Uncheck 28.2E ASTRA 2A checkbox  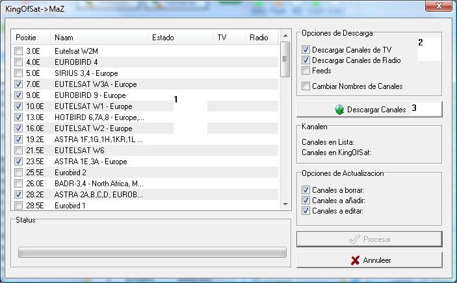18,195
